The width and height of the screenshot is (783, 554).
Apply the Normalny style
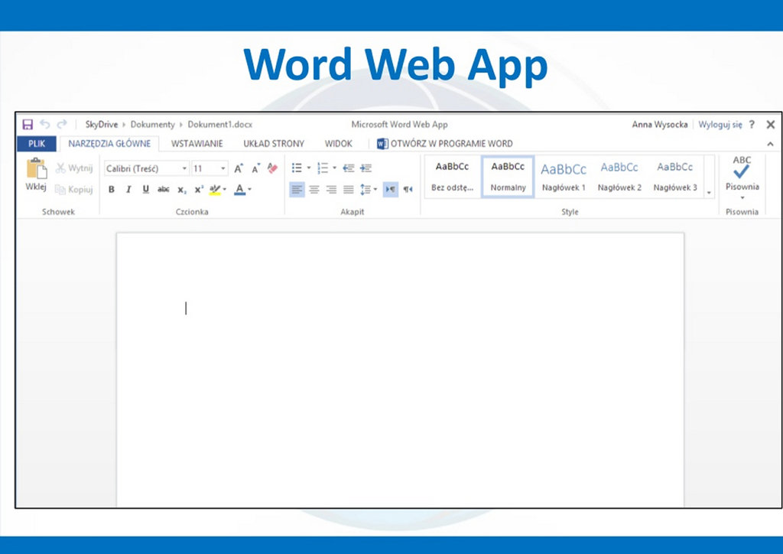coord(508,177)
